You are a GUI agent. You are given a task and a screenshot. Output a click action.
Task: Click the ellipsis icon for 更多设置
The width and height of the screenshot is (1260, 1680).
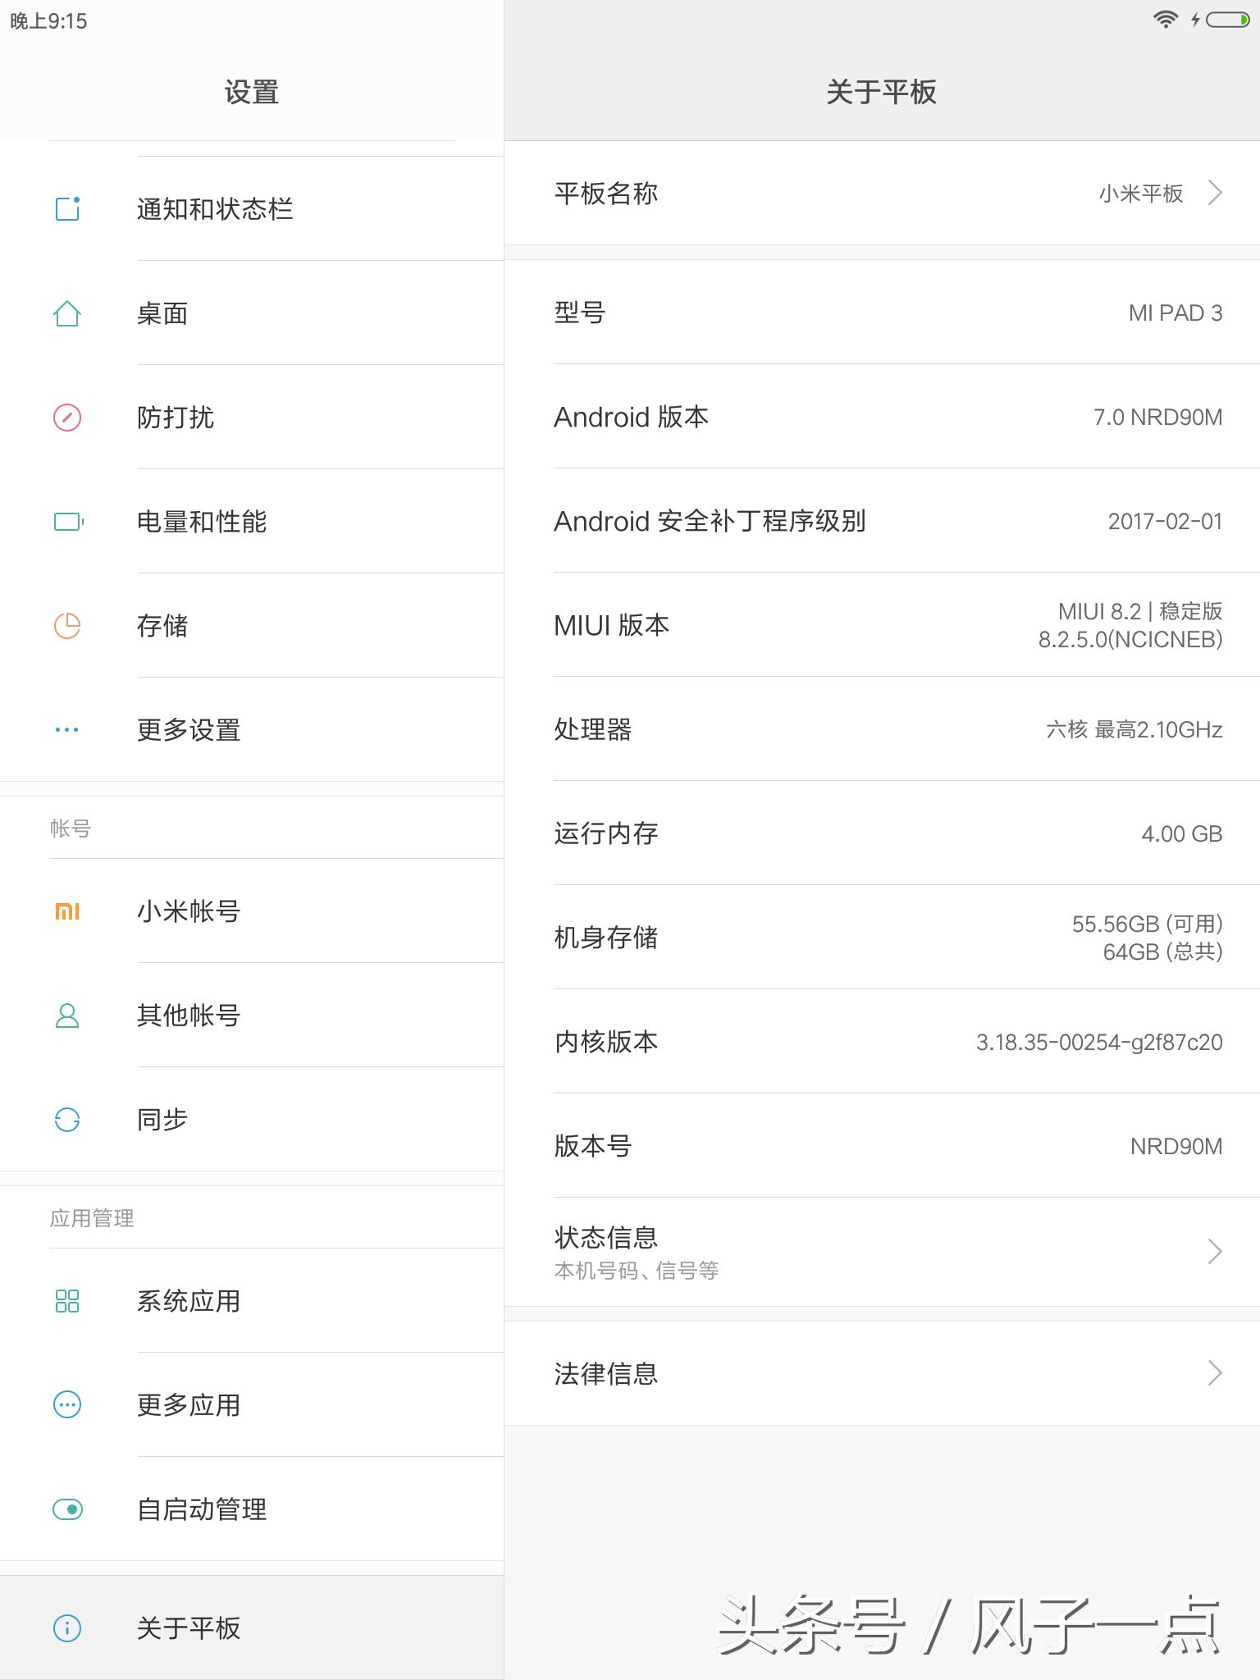click(x=68, y=729)
